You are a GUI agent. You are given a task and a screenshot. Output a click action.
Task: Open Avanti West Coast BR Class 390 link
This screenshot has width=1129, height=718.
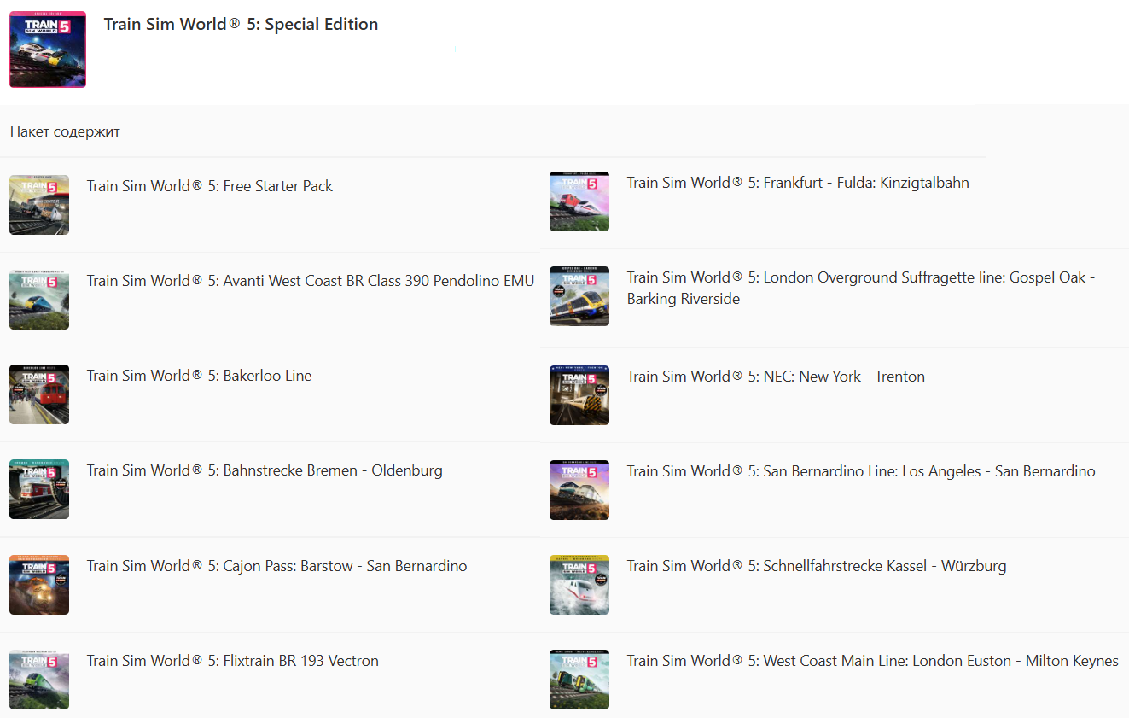(311, 281)
